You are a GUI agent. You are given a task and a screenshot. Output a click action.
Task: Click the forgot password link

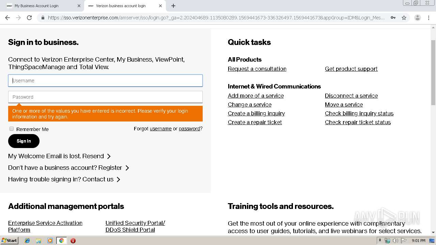tap(189, 129)
